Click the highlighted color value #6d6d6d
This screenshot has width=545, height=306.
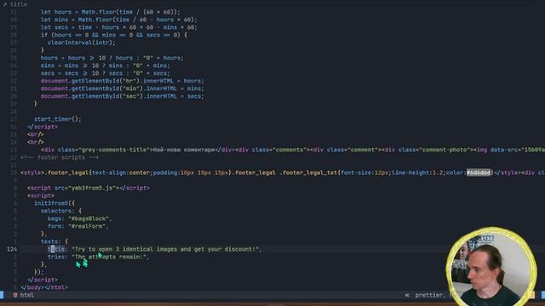point(479,173)
